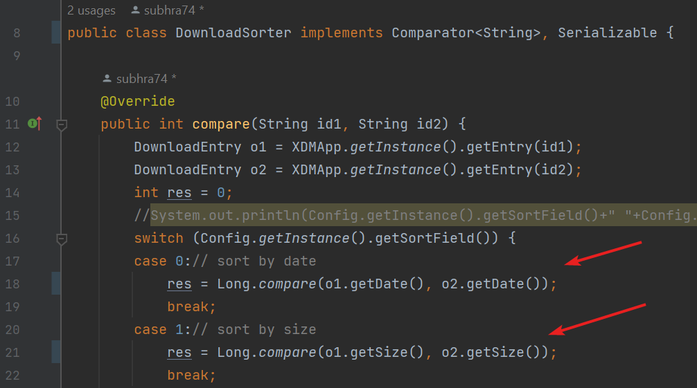Click the @Override annotation
This screenshot has width=697, height=388.
click(x=138, y=101)
